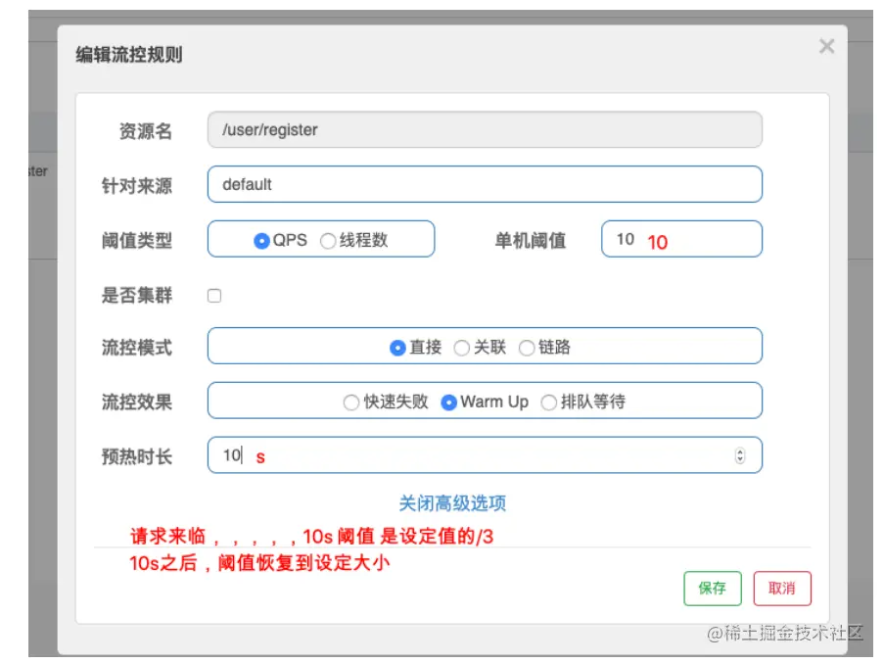Click the 资源名 field showing /user/register
Viewport: 884px width, 663px height.
point(485,129)
